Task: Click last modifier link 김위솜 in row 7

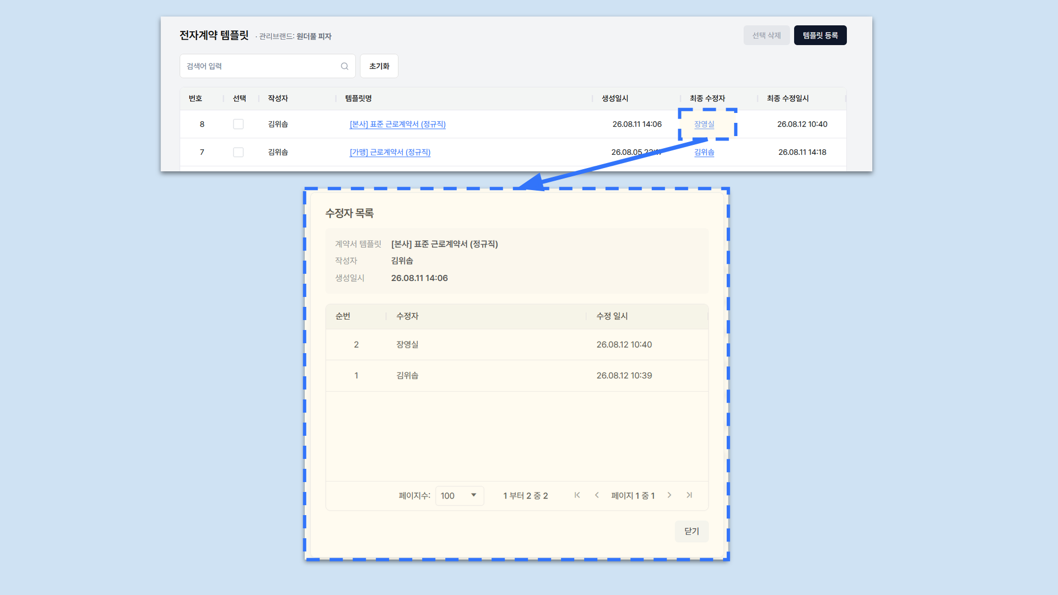Action: click(x=704, y=152)
